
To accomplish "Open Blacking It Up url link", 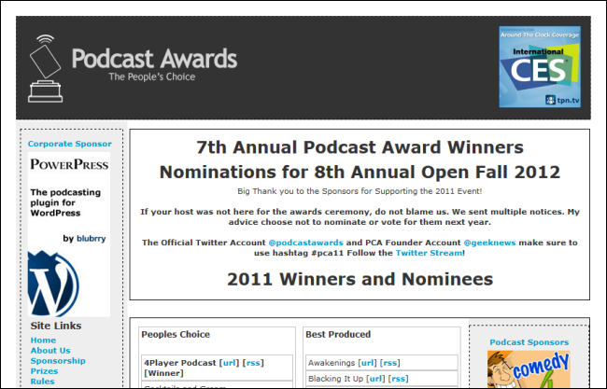I will pyautogui.click(x=375, y=379).
